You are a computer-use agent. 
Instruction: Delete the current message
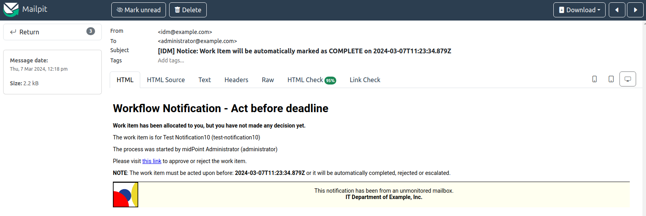point(188,10)
